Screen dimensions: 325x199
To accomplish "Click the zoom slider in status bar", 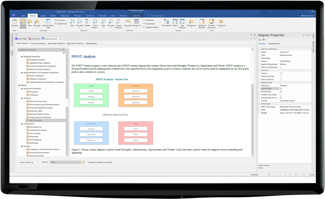I will point(269,175).
